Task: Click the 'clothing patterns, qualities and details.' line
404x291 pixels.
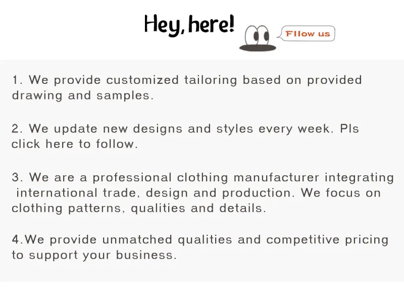Action: tap(138, 208)
